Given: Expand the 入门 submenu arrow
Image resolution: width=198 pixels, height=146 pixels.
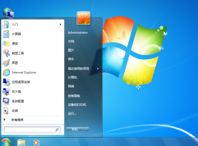Looking at the screenshot, I should (x=60, y=25).
